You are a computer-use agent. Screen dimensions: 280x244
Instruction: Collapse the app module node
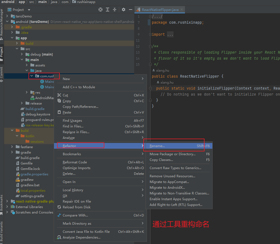pyautogui.click(x=12, y=38)
